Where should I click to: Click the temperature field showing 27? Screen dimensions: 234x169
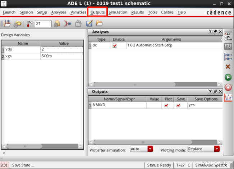tap(43, 24)
